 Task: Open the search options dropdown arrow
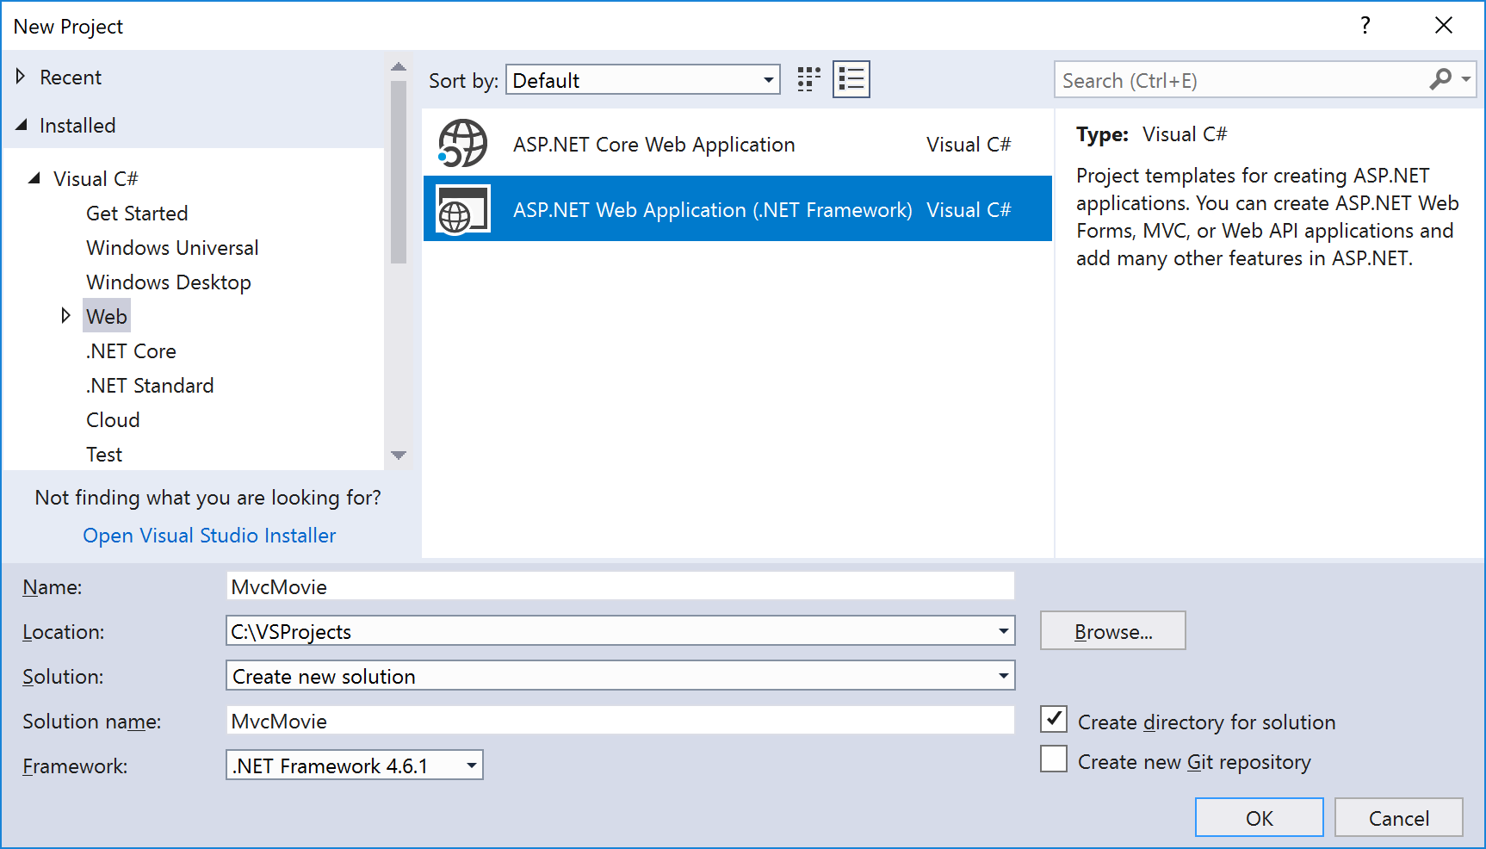tap(1465, 79)
